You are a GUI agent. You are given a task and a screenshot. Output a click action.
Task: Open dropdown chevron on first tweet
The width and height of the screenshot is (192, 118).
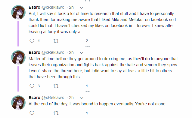(x=82, y=8)
